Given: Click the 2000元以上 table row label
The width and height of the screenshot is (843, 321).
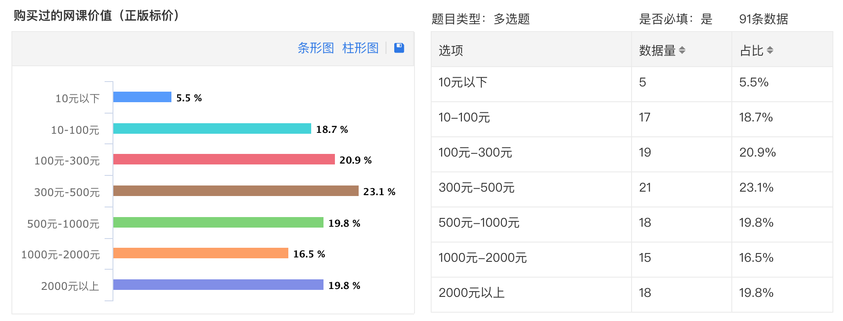Looking at the screenshot, I should coord(472,293).
